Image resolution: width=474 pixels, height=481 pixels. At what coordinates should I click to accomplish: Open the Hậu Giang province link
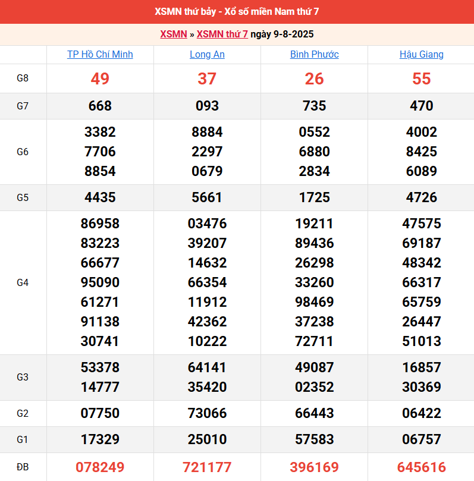point(422,54)
